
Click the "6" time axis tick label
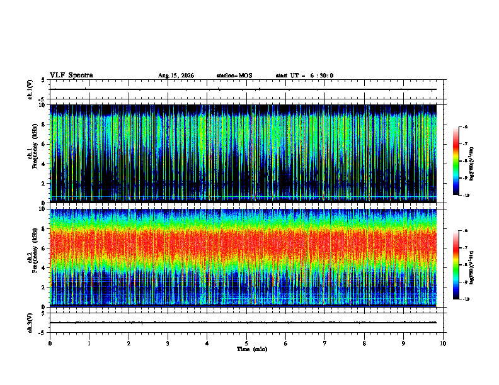(x=286, y=343)
